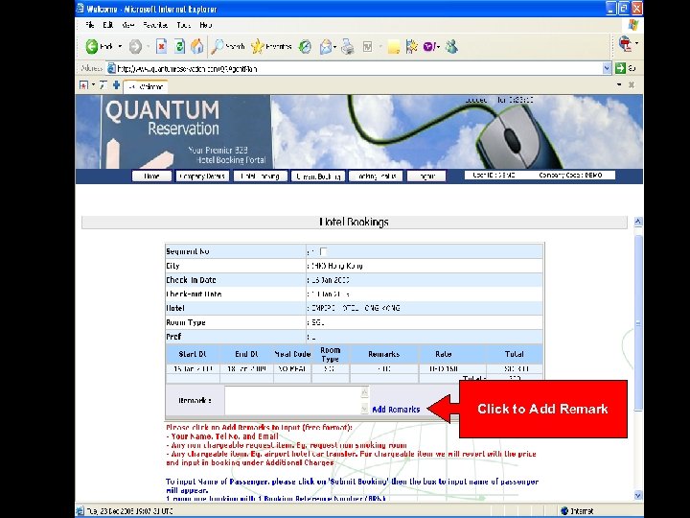Open the Tools menu
Screen dimensions: 690x518
coord(183,25)
